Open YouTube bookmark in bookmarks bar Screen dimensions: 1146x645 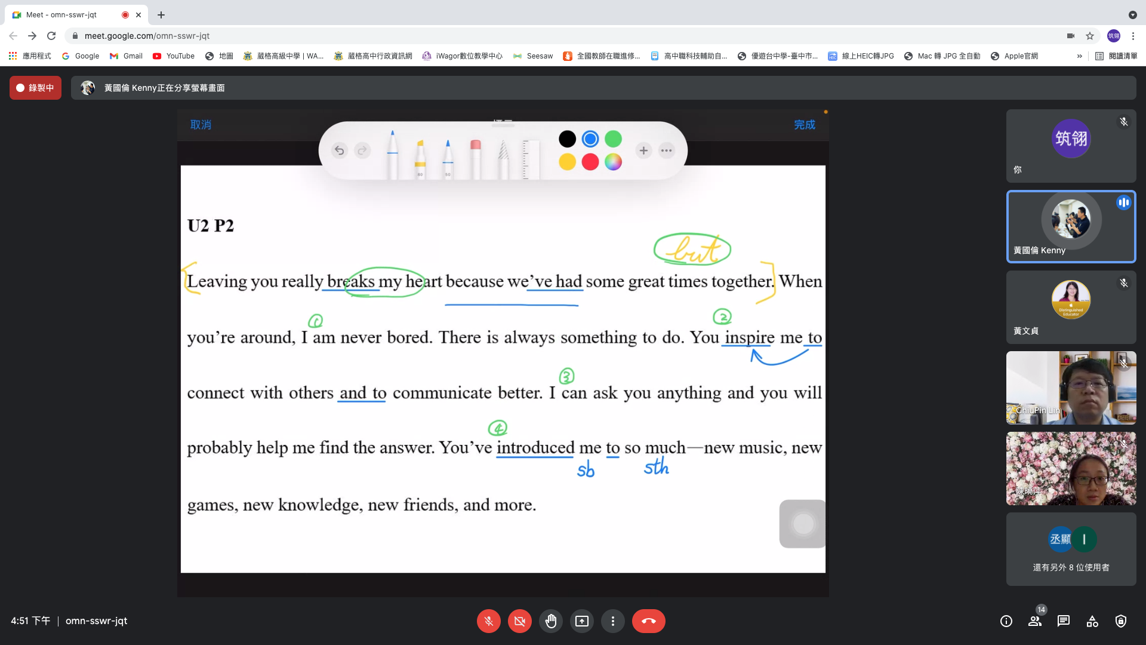(174, 56)
